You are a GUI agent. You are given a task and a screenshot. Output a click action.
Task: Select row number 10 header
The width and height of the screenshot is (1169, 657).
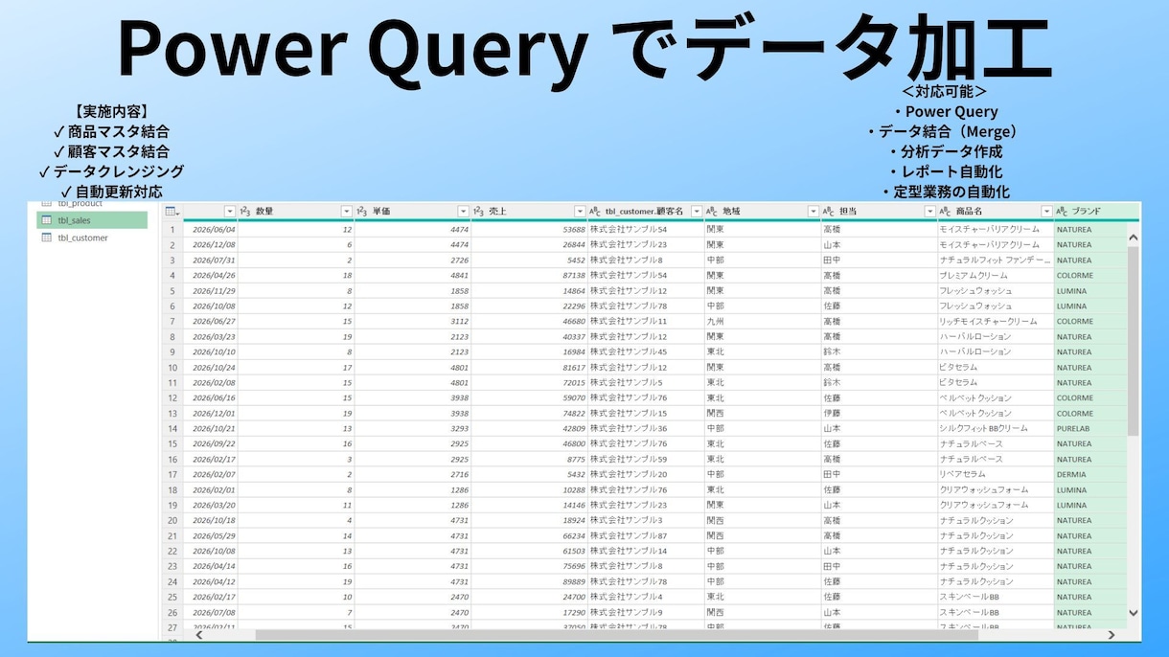click(x=172, y=368)
